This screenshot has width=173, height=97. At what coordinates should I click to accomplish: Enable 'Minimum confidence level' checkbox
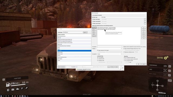[124, 52]
